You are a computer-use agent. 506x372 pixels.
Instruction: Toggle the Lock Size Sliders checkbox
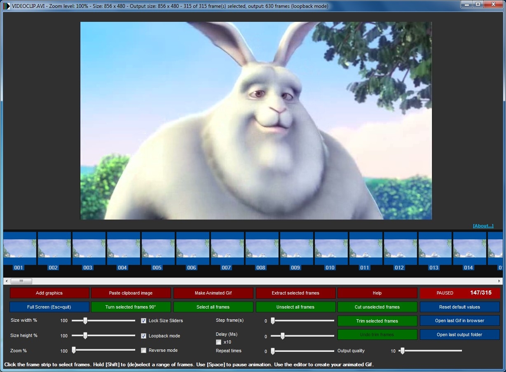pos(144,321)
